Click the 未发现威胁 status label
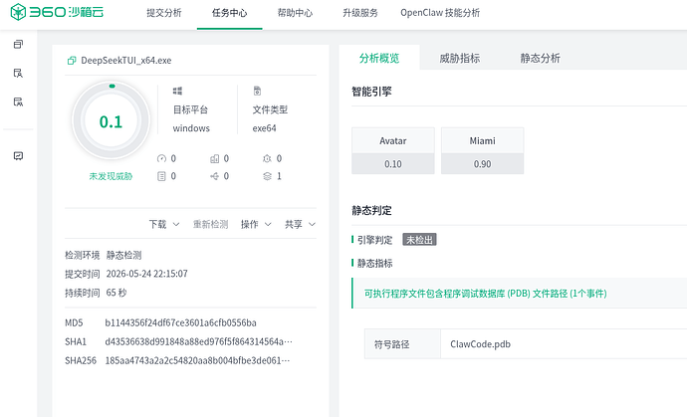Image resolution: width=687 pixels, height=417 pixels. (111, 176)
